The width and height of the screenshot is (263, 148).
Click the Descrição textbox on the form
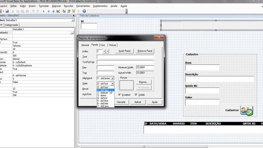click(x=219, y=79)
